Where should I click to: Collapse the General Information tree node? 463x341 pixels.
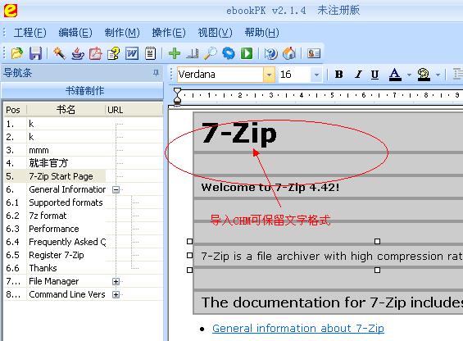pyautogui.click(x=116, y=189)
